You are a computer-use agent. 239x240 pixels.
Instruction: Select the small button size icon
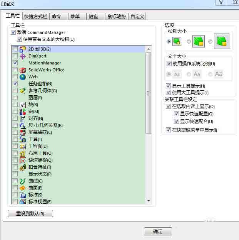pos(177,41)
